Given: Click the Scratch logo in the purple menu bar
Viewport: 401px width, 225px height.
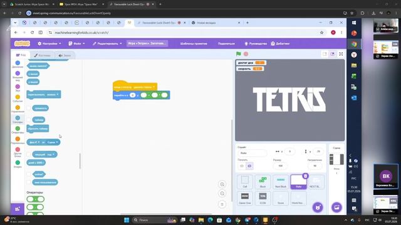Looking at the screenshot, I should click(x=23, y=44).
